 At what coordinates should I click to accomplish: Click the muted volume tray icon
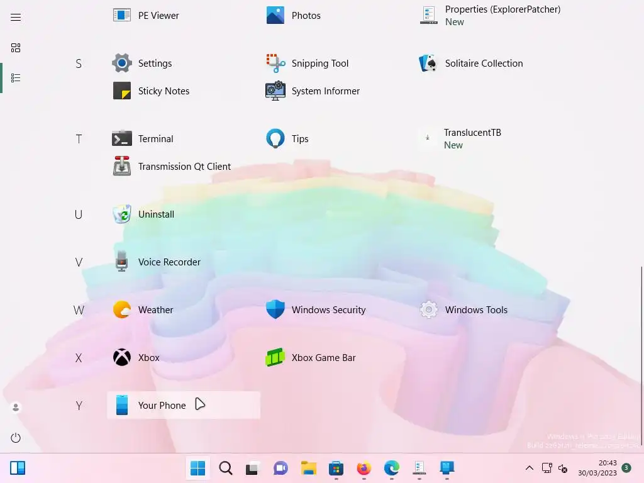click(x=563, y=468)
